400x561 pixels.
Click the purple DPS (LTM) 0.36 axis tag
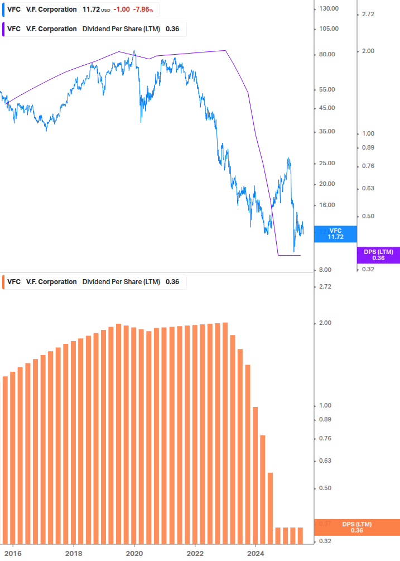[x=378, y=255]
